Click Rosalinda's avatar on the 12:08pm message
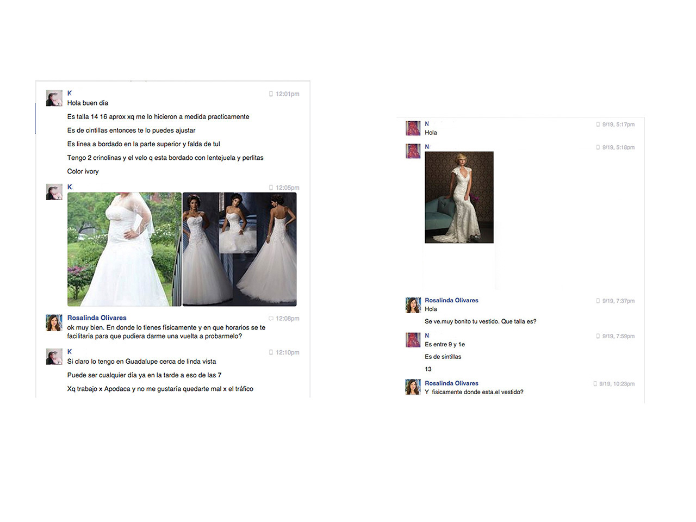Image resolution: width=696 pixels, height=522 pixels. click(x=54, y=323)
